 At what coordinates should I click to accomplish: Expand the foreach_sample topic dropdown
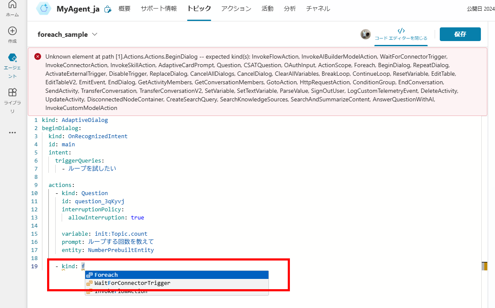95,34
